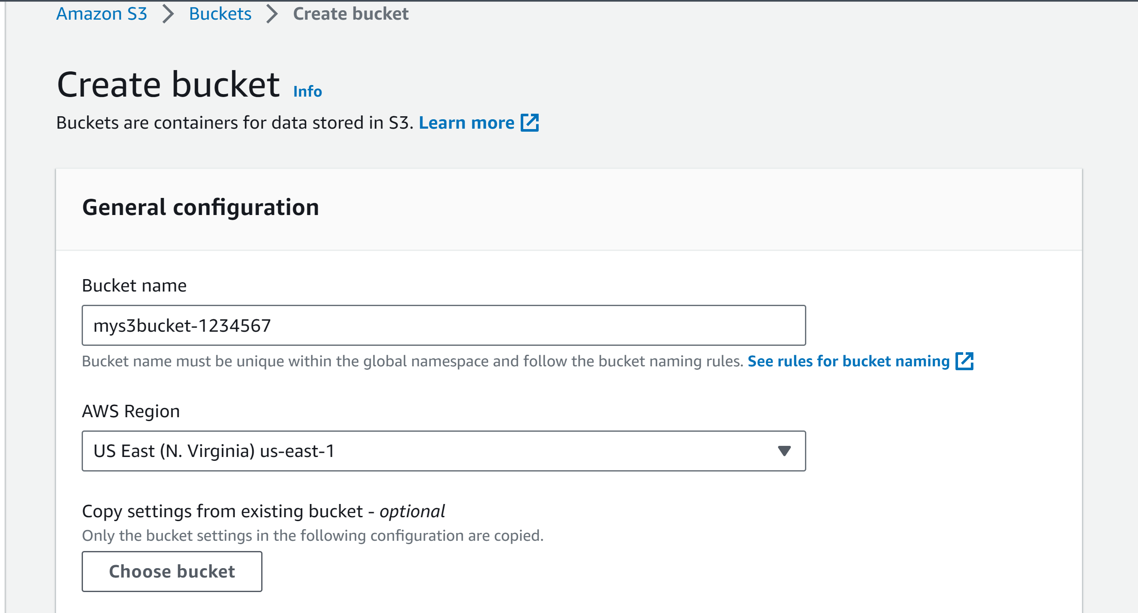
Task: Click 'Buckets are containers for data' description
Action: (235, 123)
